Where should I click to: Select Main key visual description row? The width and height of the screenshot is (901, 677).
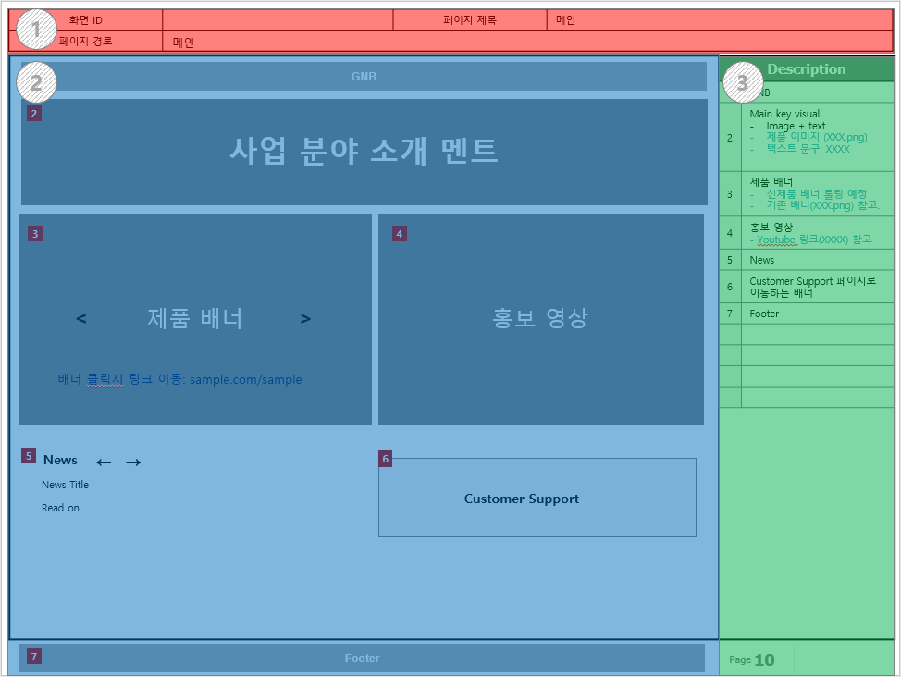pyautogui.click(x=807, y=138)
